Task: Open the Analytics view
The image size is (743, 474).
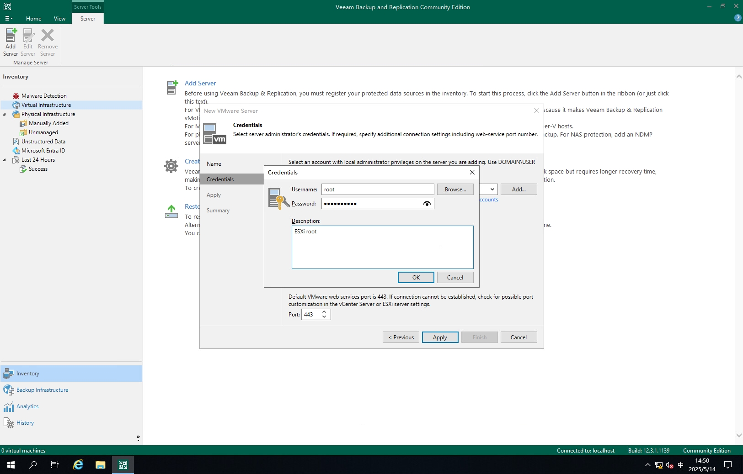Action: pos(27,406)
